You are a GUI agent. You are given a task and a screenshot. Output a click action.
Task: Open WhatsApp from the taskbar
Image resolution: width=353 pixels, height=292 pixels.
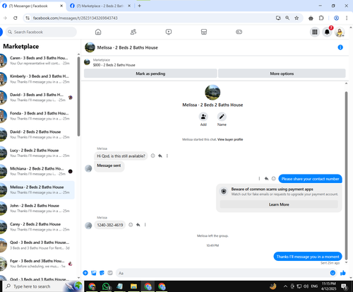[106, 286]
